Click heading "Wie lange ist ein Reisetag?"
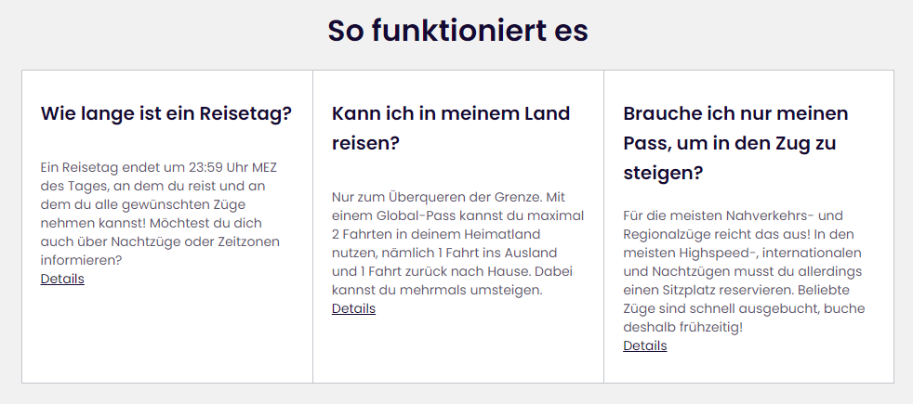913x404 pixels. (x=166, y=114)
